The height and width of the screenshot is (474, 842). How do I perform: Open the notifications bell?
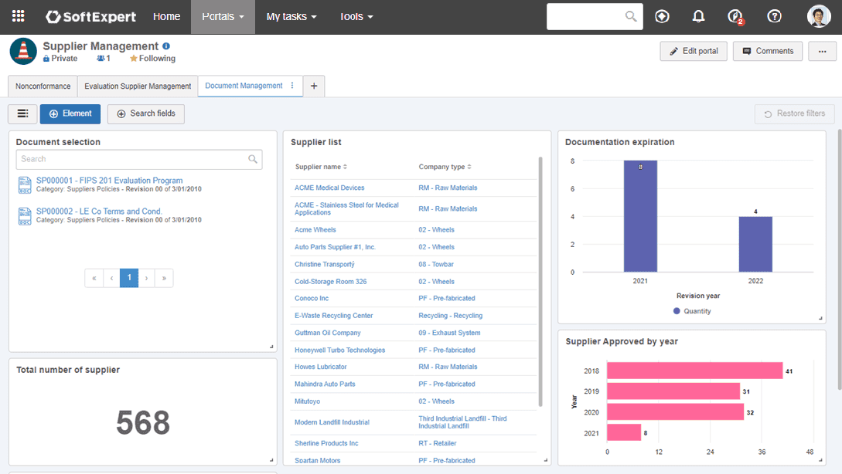698,15
